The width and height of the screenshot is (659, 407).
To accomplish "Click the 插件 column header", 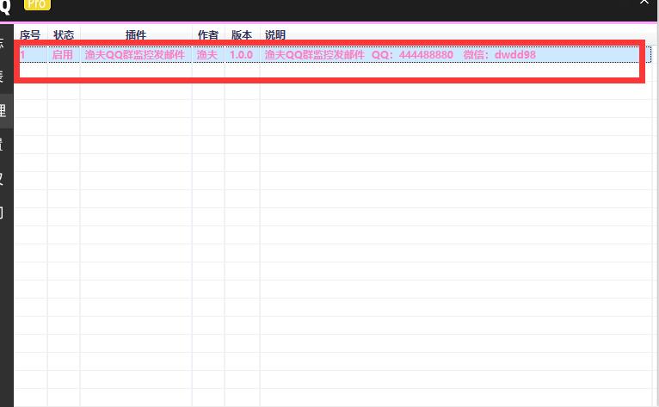I will click(x=136, y=34).
